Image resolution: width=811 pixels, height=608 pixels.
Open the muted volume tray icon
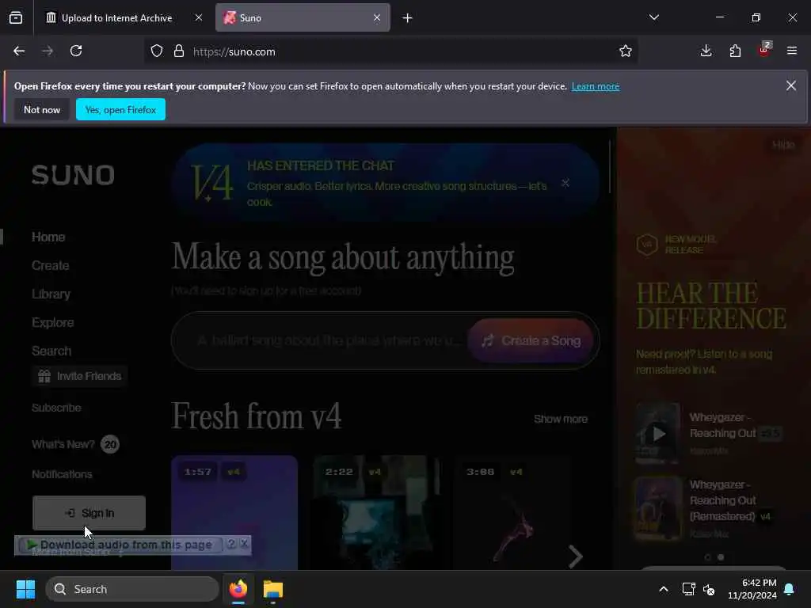(709, 589)
